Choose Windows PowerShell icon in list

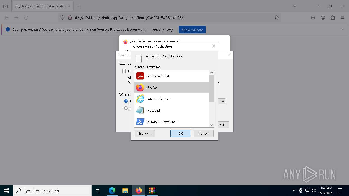point(140,122)
